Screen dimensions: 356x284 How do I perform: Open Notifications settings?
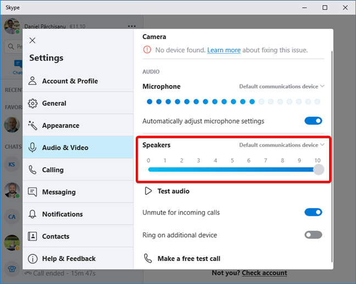(x=78, y=214)
